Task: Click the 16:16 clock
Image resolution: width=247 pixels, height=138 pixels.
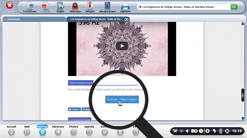Action: (x=237, y=131)
